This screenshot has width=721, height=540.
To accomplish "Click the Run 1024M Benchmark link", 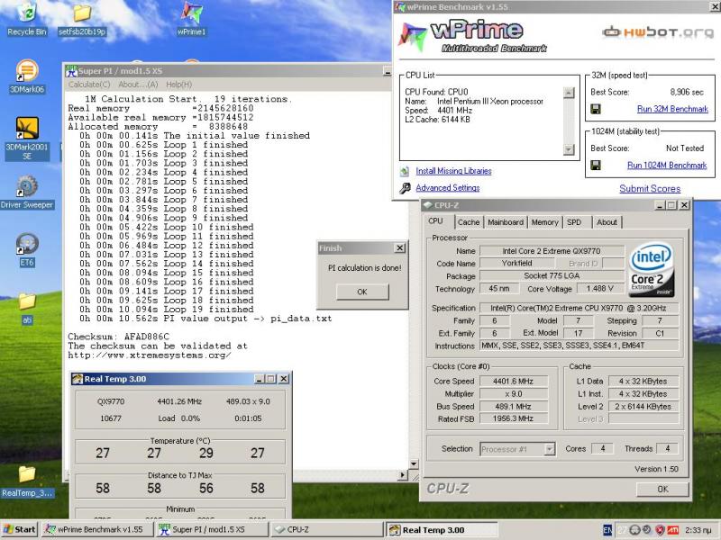I will coord(667,166).
